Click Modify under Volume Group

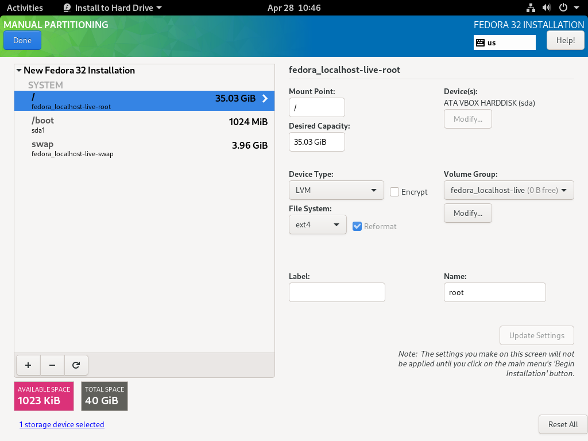[x=467, y=213]
